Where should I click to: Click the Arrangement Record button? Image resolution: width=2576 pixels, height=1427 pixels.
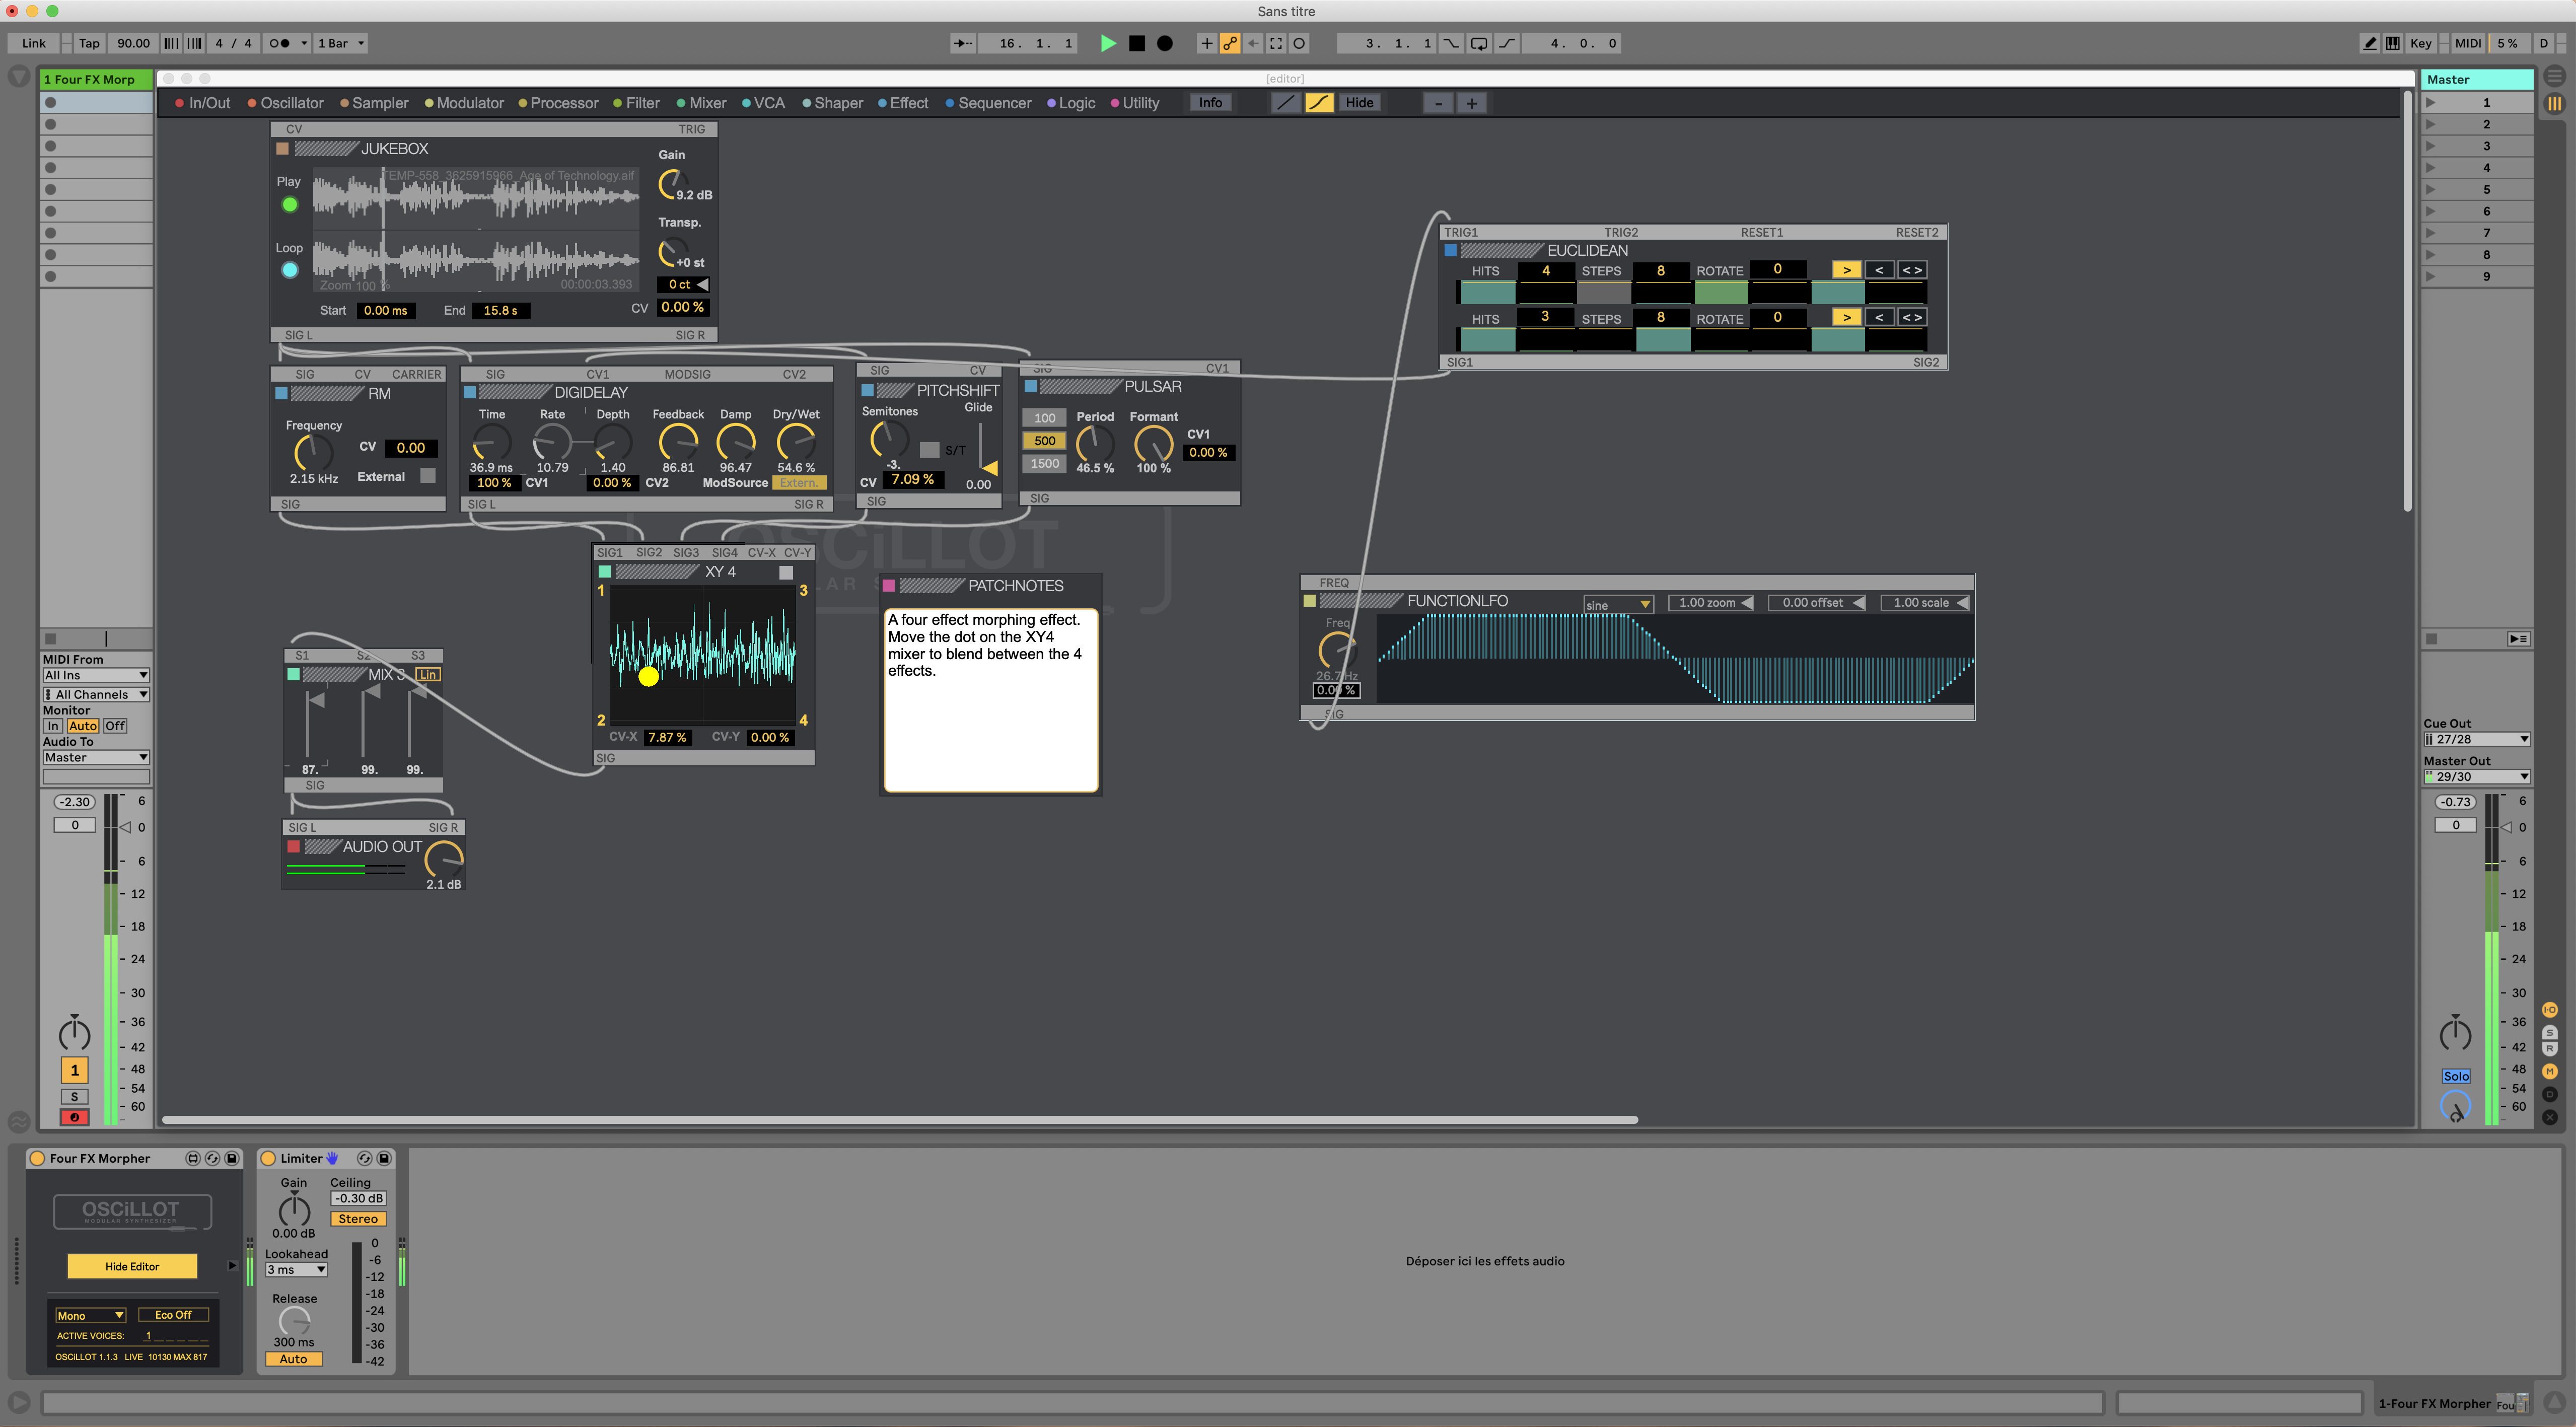pos(1164,43)
